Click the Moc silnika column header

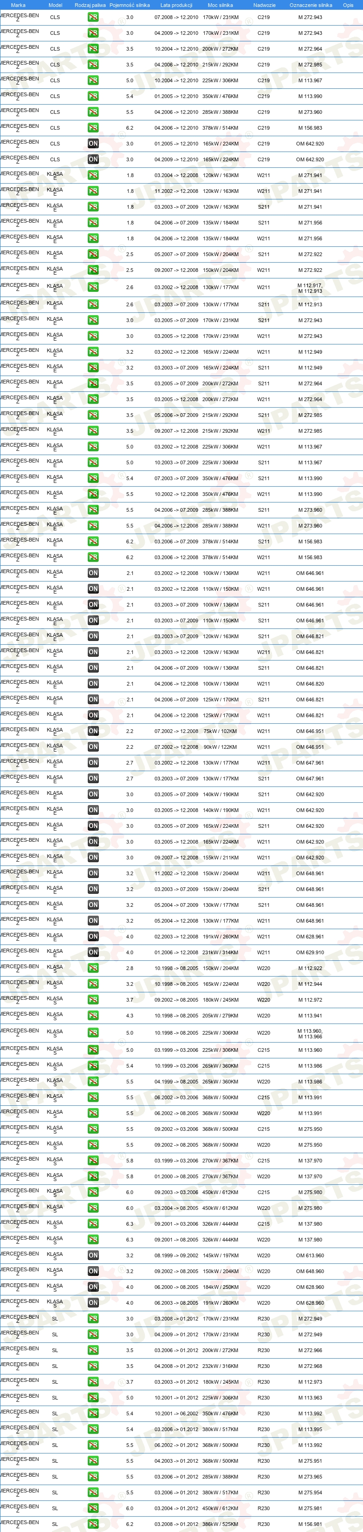pyautogui.click(x=220, y=5)
